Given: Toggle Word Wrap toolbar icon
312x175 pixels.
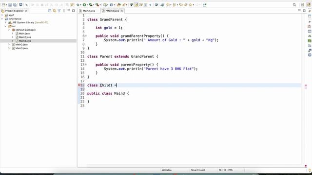Looking at the screenshot, I should click(141, 5).
